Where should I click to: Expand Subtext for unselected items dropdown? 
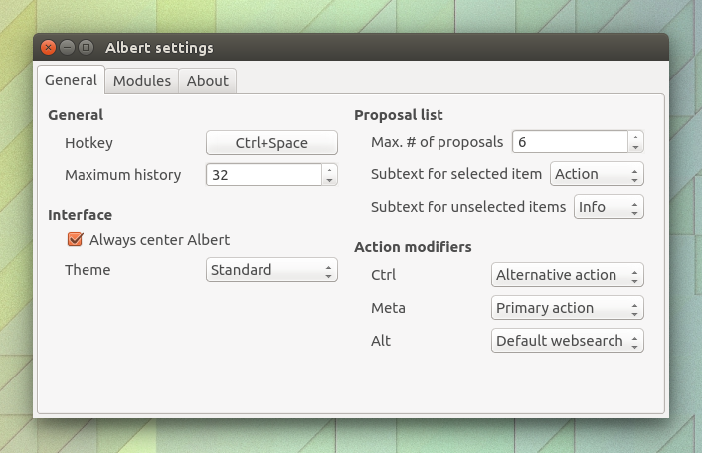[x=609, y=207]
